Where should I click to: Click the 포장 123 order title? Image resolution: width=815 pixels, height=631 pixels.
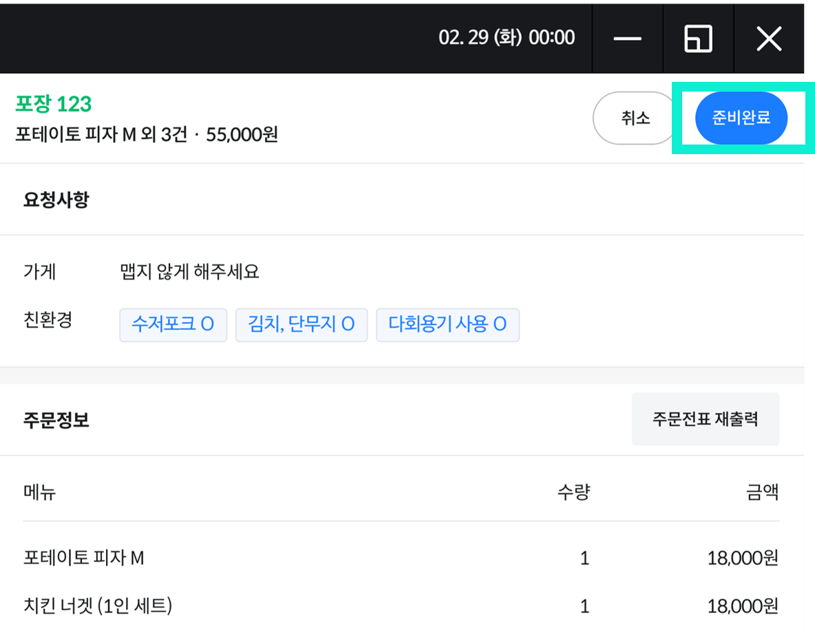pyautogui.click(x=54, y=104)
